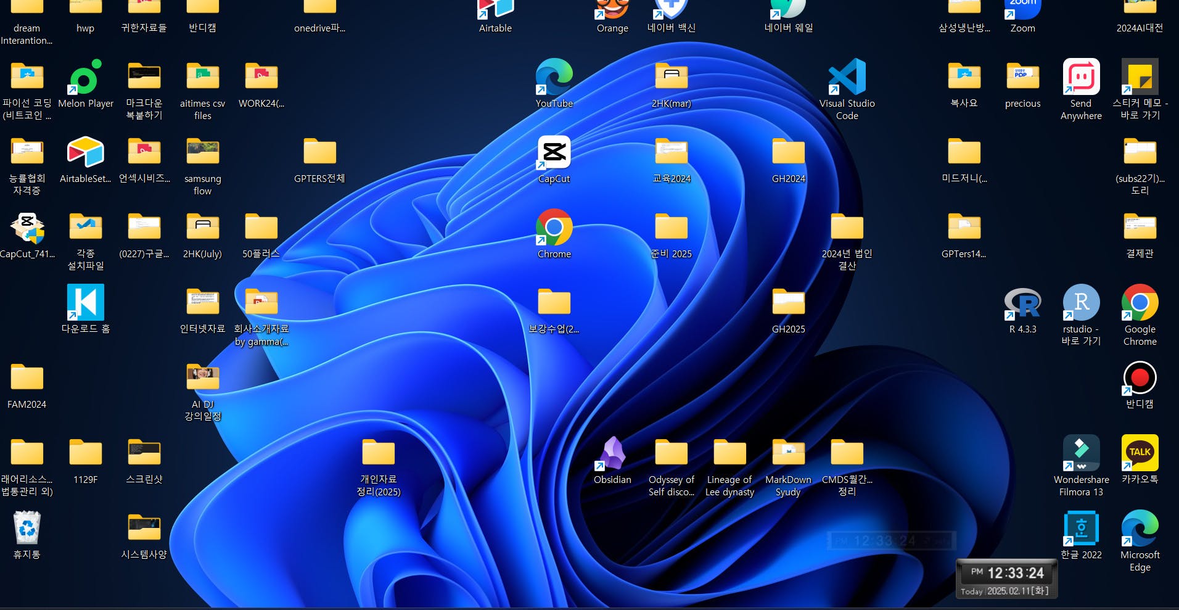
Task: Launch Send Anywhere app
Action: pos(1081,77)
